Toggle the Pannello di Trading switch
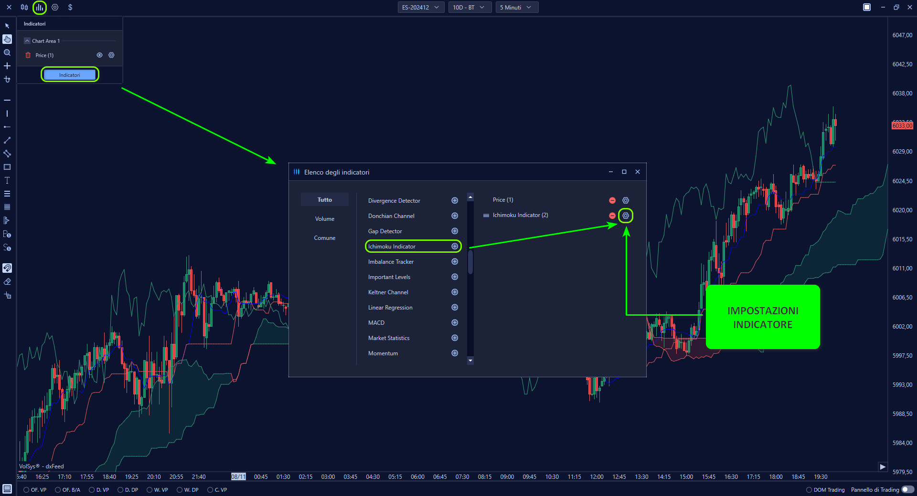Image resolution: width=917 pixels, height=496 pixels. [907, 490]
